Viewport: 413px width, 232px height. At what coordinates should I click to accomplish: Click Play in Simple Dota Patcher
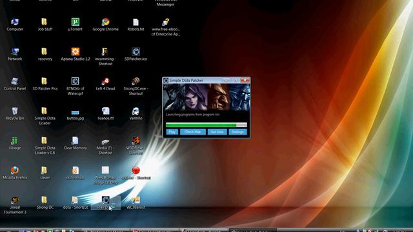pyautogui.click(x=172, y=131)
